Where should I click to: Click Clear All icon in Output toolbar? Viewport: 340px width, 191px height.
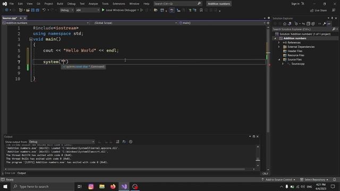click(117, 142)
